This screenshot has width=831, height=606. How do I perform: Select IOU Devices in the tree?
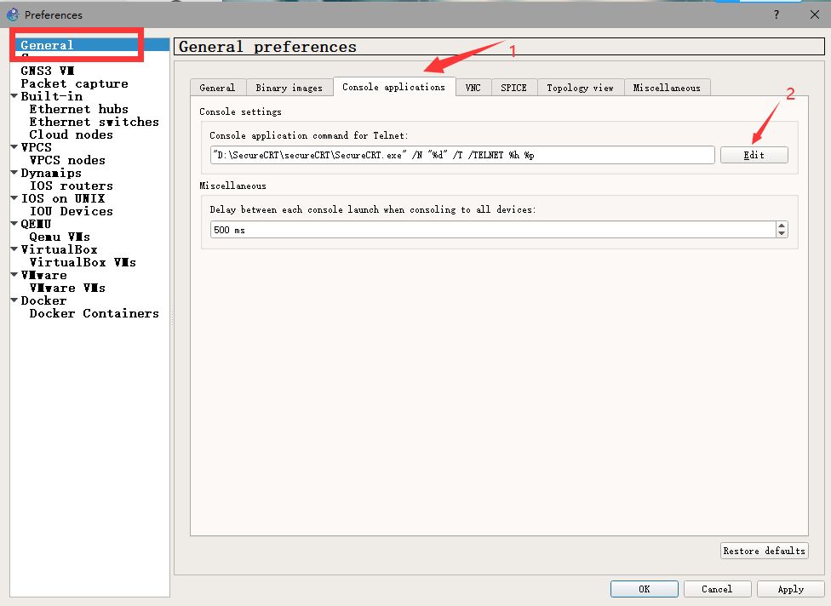point(71,211)
